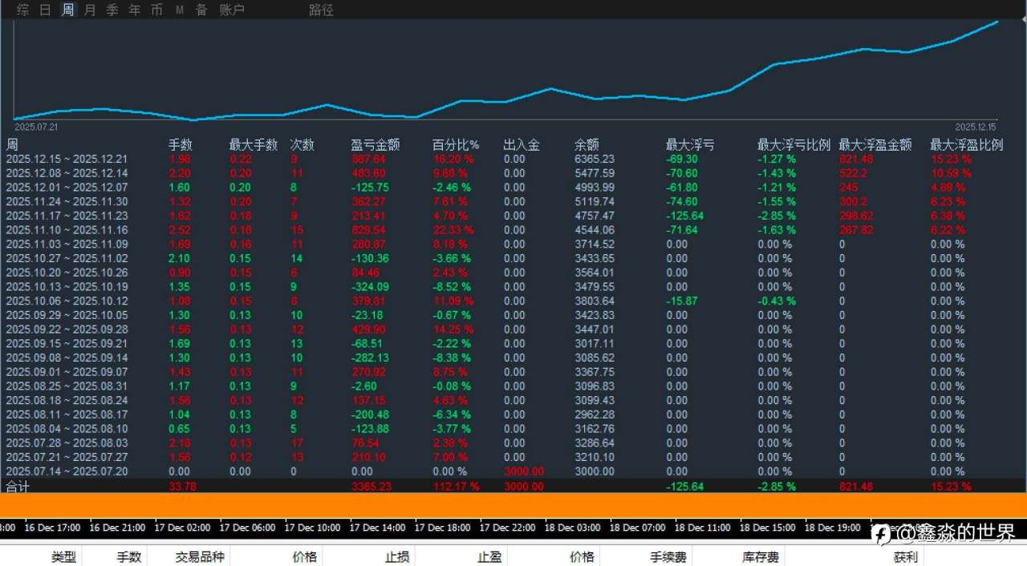The width and height of the screenshot is (1027, 566).
Task: Select the week row 2025.11.24 ~ 2025.11.30
Action: 513,202
